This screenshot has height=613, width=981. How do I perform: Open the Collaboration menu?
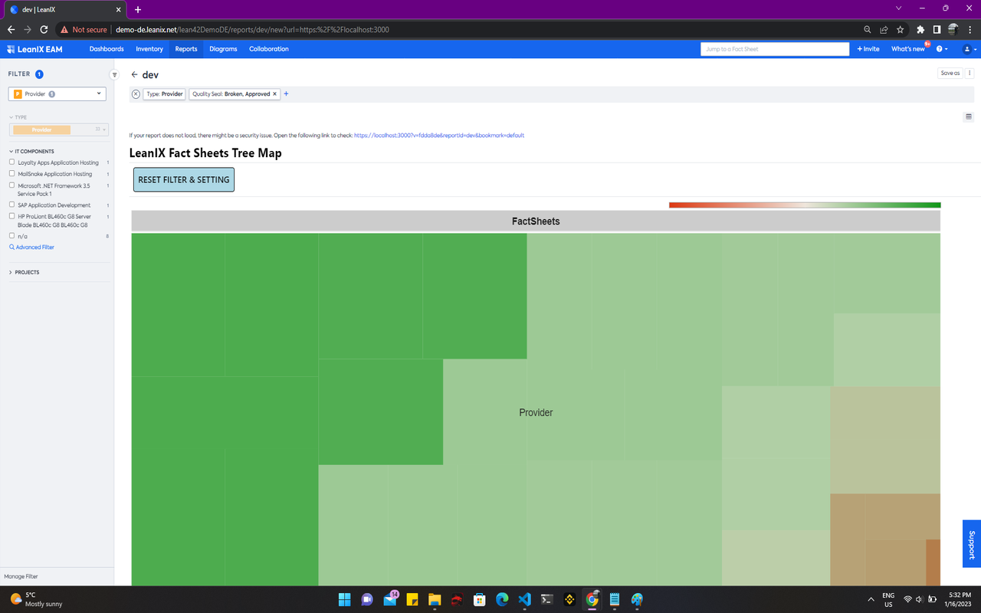click(x=269, y=49)
